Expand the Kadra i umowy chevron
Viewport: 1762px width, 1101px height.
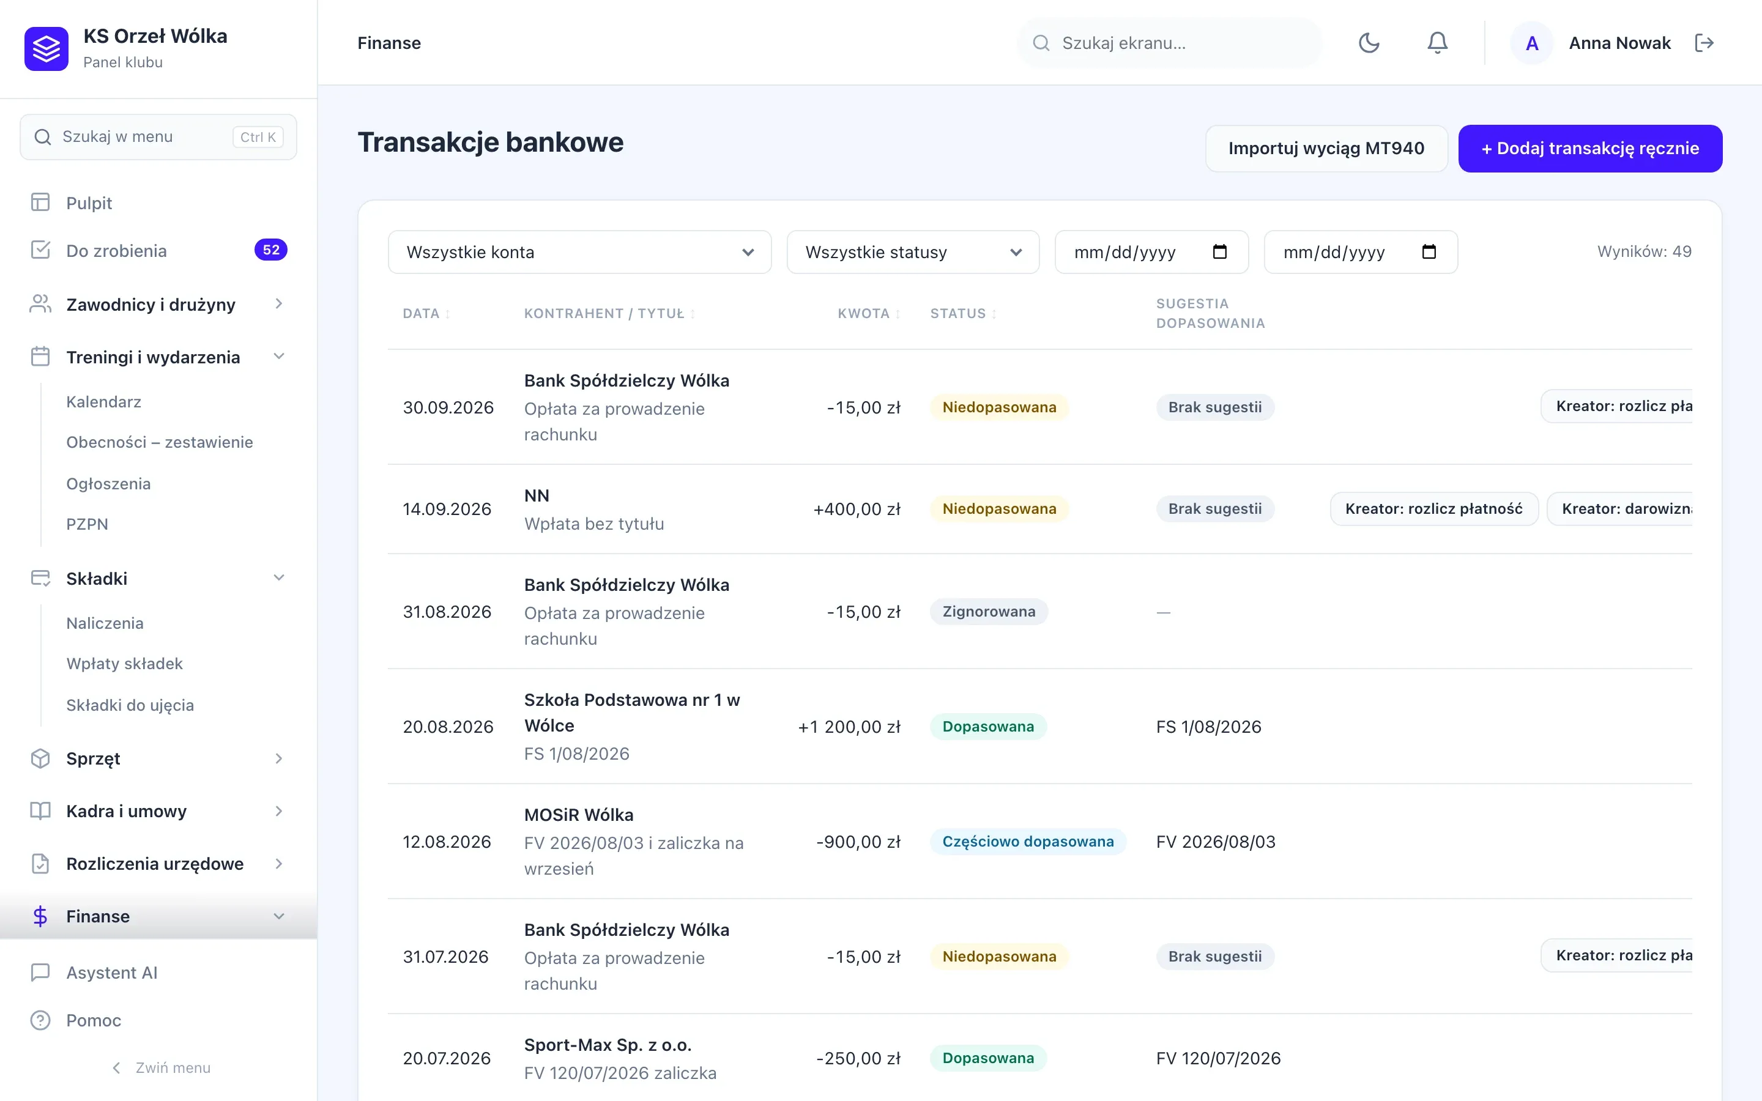coord(279,810)
